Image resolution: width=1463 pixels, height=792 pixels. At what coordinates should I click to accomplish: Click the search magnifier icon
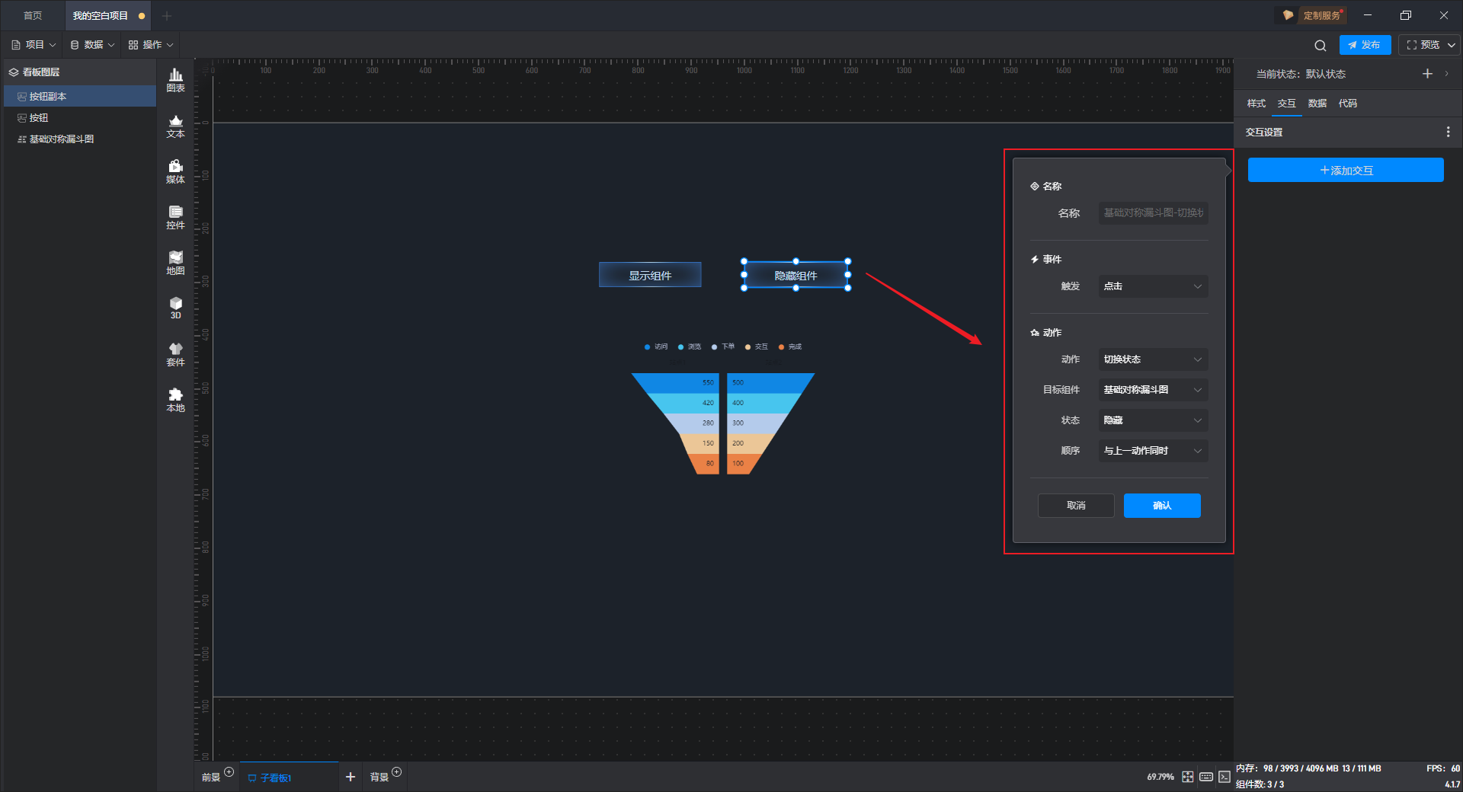1320,46
